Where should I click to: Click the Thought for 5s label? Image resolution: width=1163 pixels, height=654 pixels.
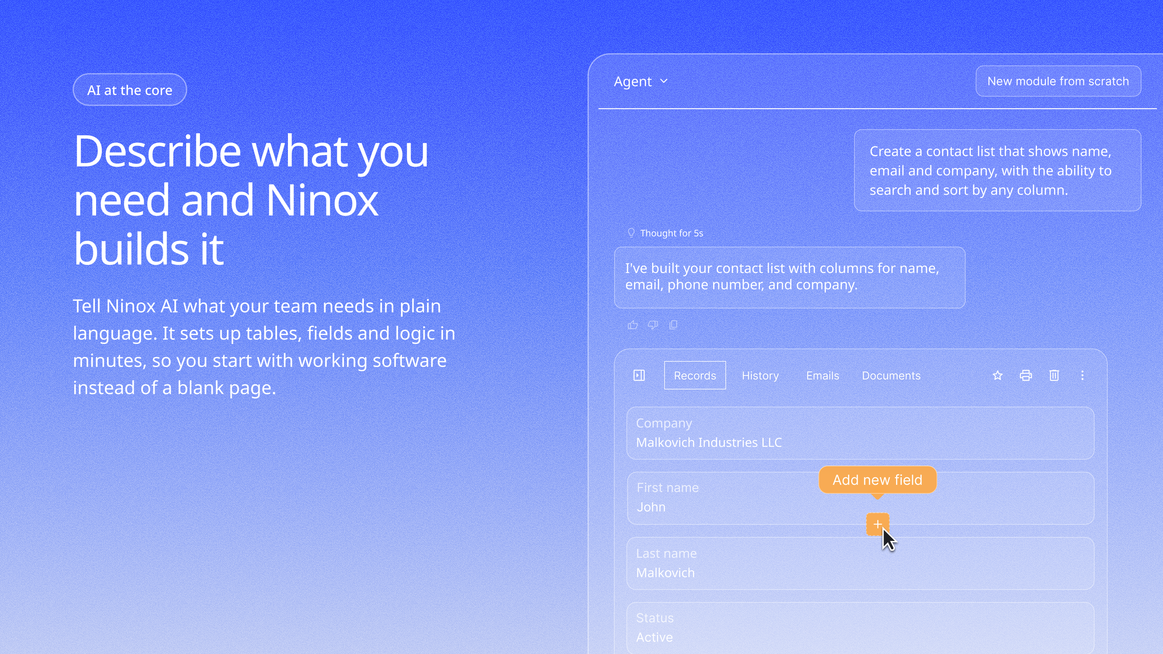[x=671, y=233]
